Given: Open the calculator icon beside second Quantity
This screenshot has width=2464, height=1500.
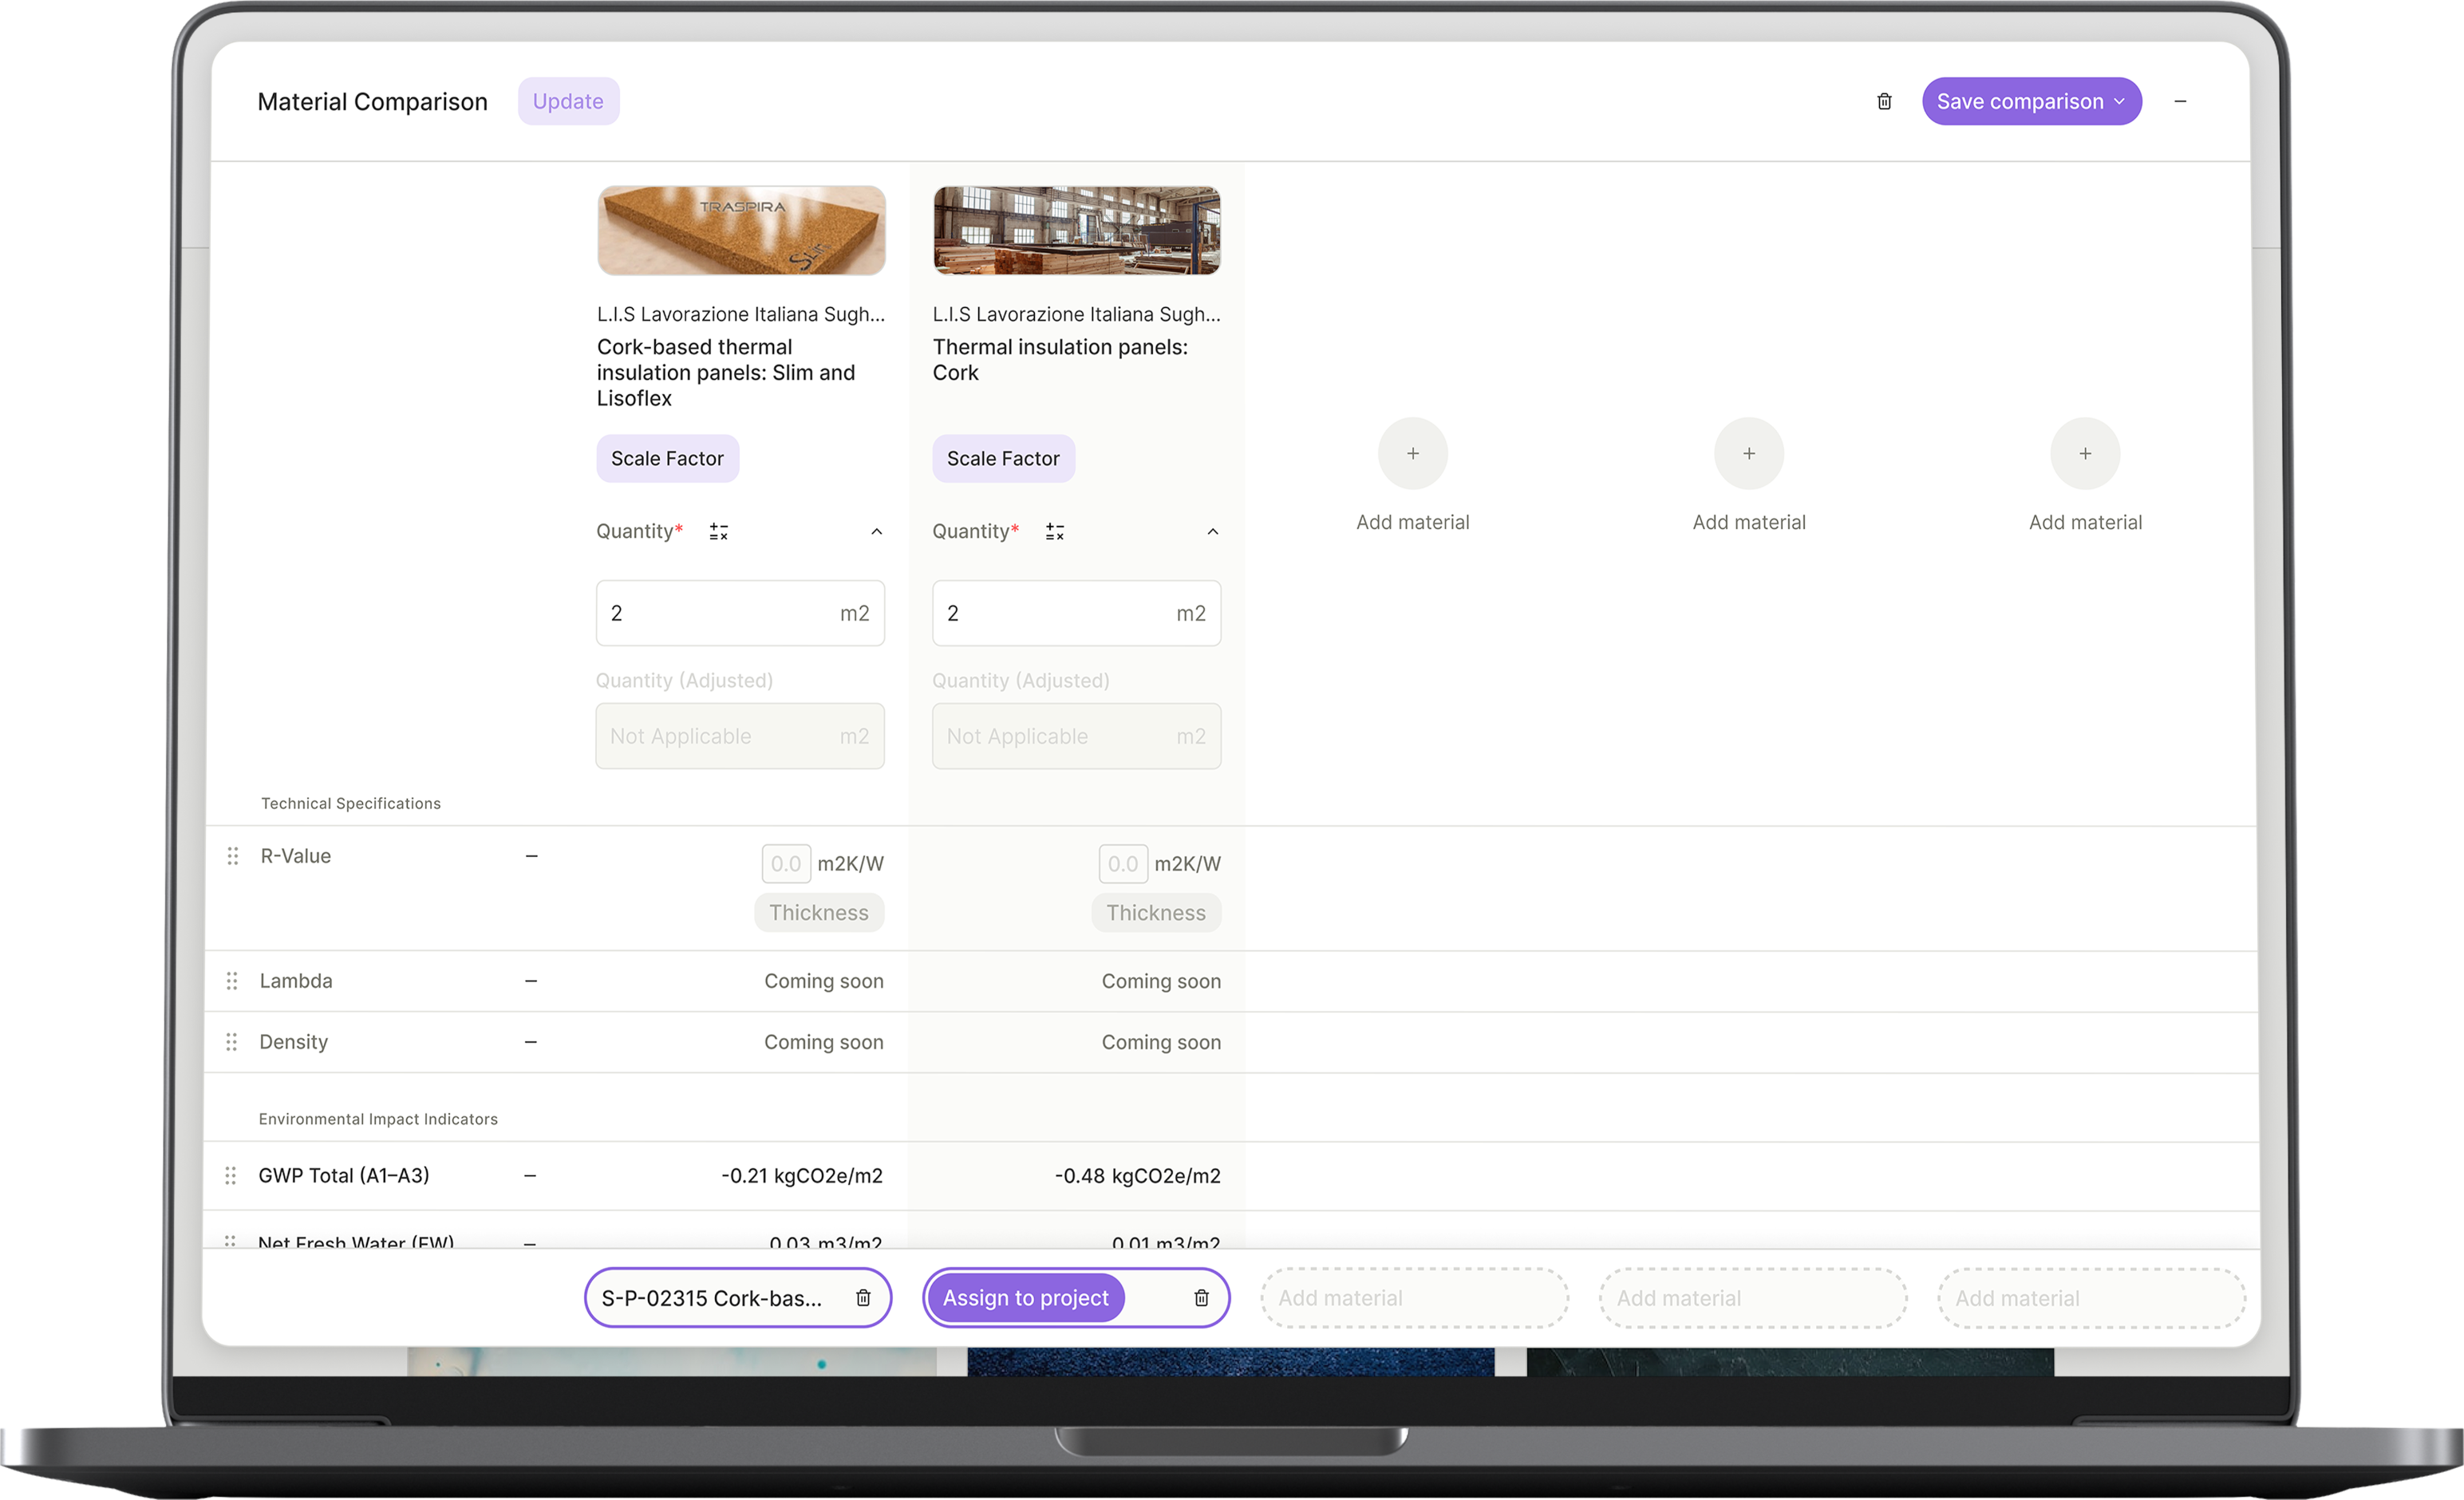Looking at the screenshot, I should (x=1054, y=531).
